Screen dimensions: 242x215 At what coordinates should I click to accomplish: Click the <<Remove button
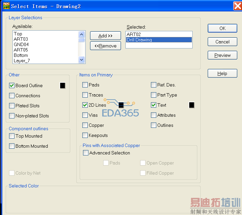click(106, 46)
